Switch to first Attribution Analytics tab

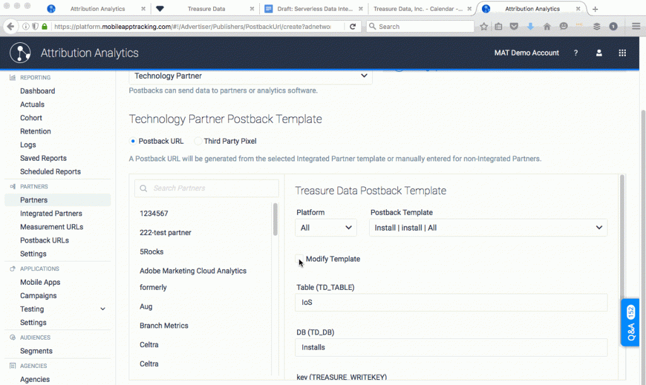click(96, 9)
